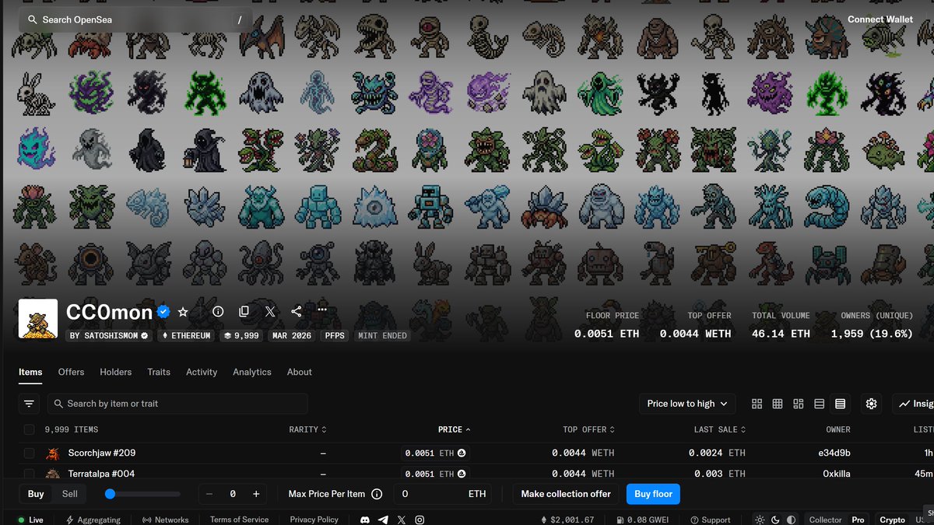Open the table settings gear icon
Viewport: 934px width, 525px height.
(871, 404)
